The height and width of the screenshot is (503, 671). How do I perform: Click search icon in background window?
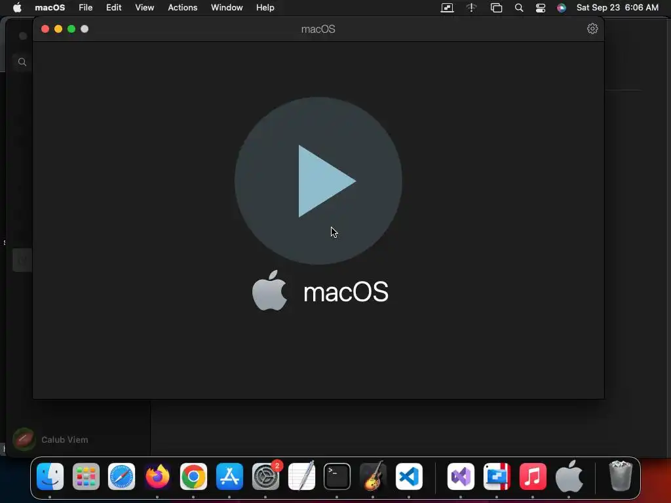(22, 62)
